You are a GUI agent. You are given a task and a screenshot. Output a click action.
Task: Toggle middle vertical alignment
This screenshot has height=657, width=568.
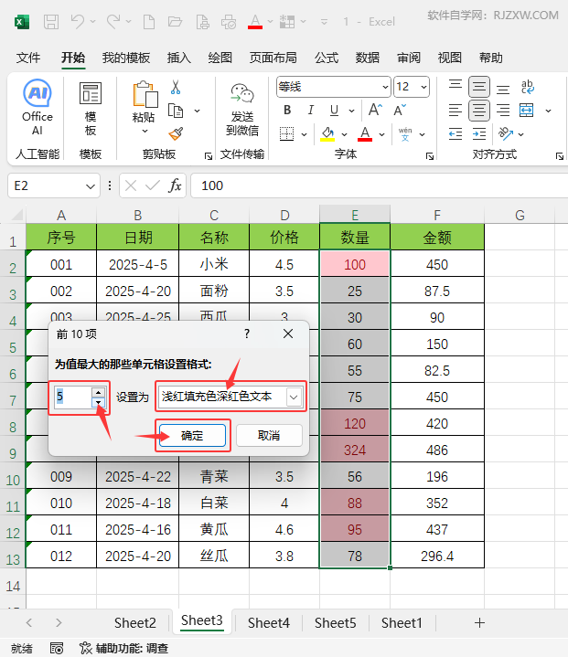coord(479,87)
